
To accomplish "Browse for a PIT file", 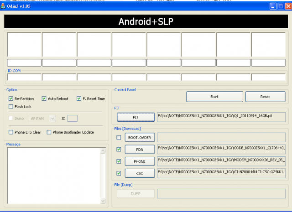I will pos(136,117).
